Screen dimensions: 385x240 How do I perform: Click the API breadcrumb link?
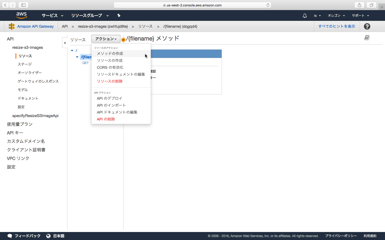(65, 26)
